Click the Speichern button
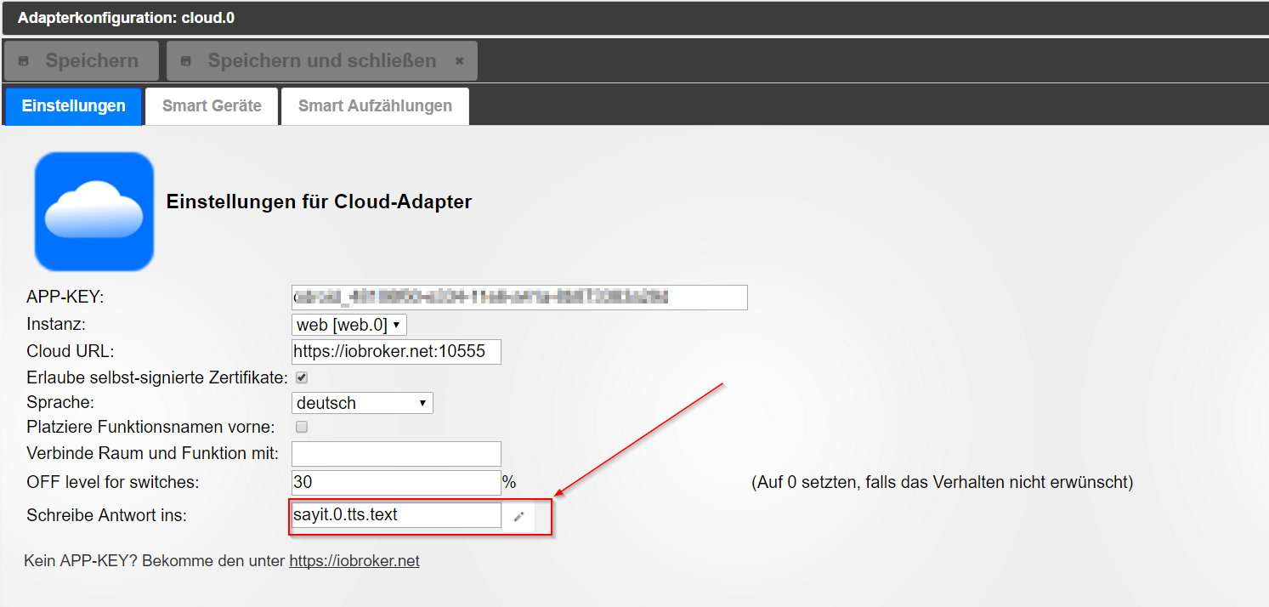The image size is (1269, 607). 82,61
